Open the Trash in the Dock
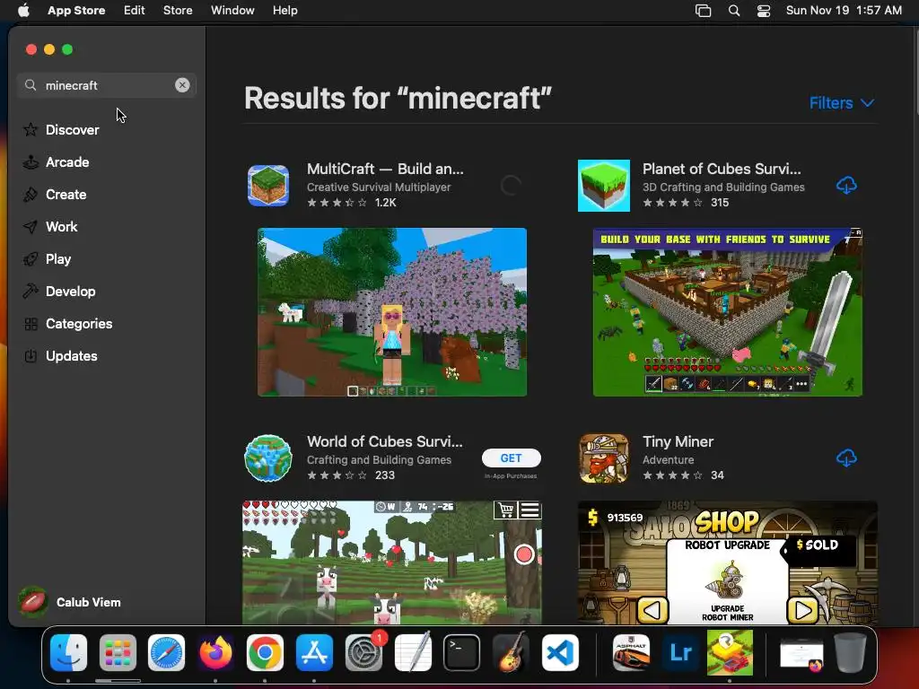This screenshot has width=919, height=689. click(851, 652)
